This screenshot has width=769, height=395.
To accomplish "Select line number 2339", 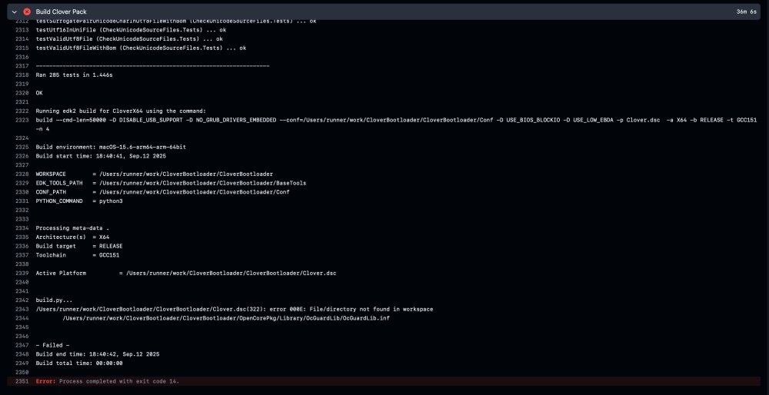I will coord(22,273).
